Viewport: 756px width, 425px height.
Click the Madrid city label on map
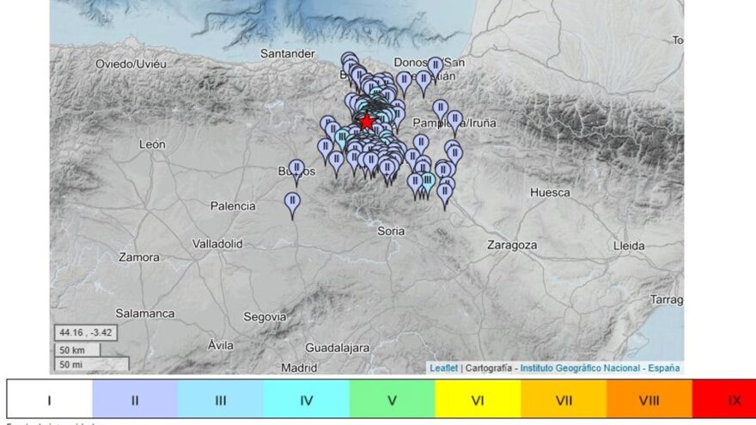point(299,367)
